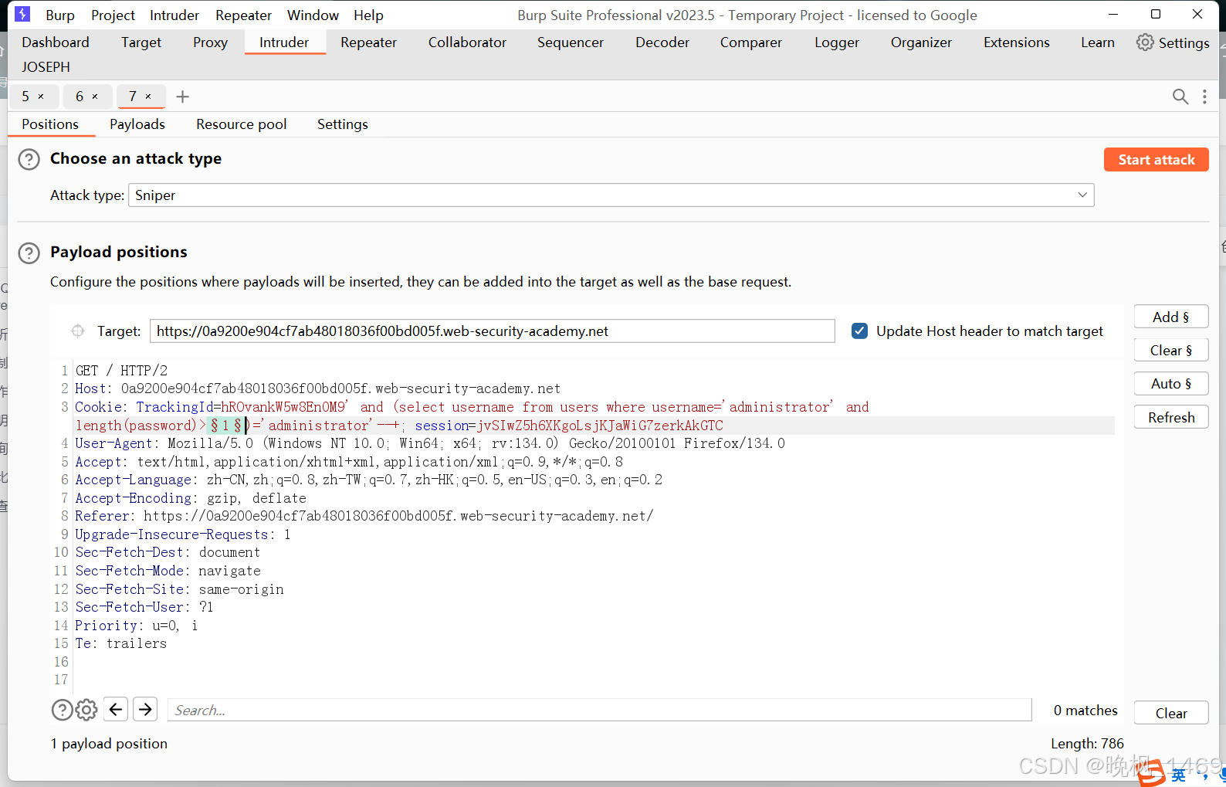This screenshot has width=1226, height=787.
Task: Close Intruder tab 6
Action: pyautogui.click(x=95, y=97)
